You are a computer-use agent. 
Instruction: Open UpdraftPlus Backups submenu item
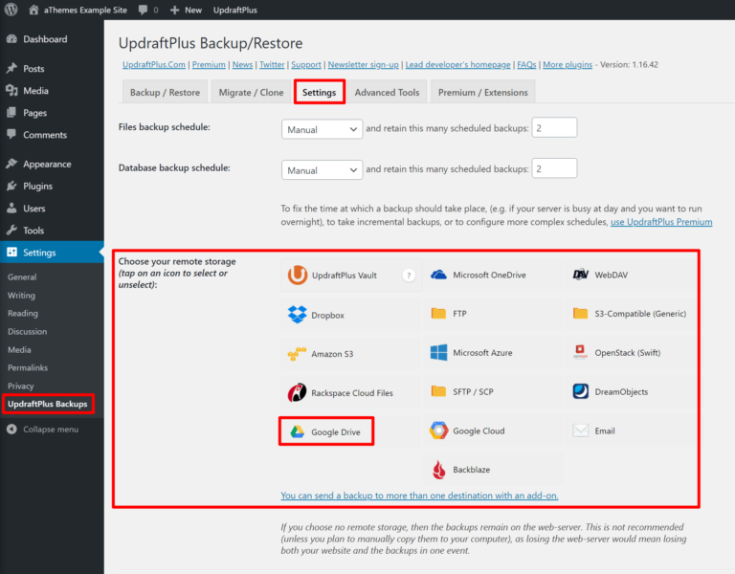48,404
